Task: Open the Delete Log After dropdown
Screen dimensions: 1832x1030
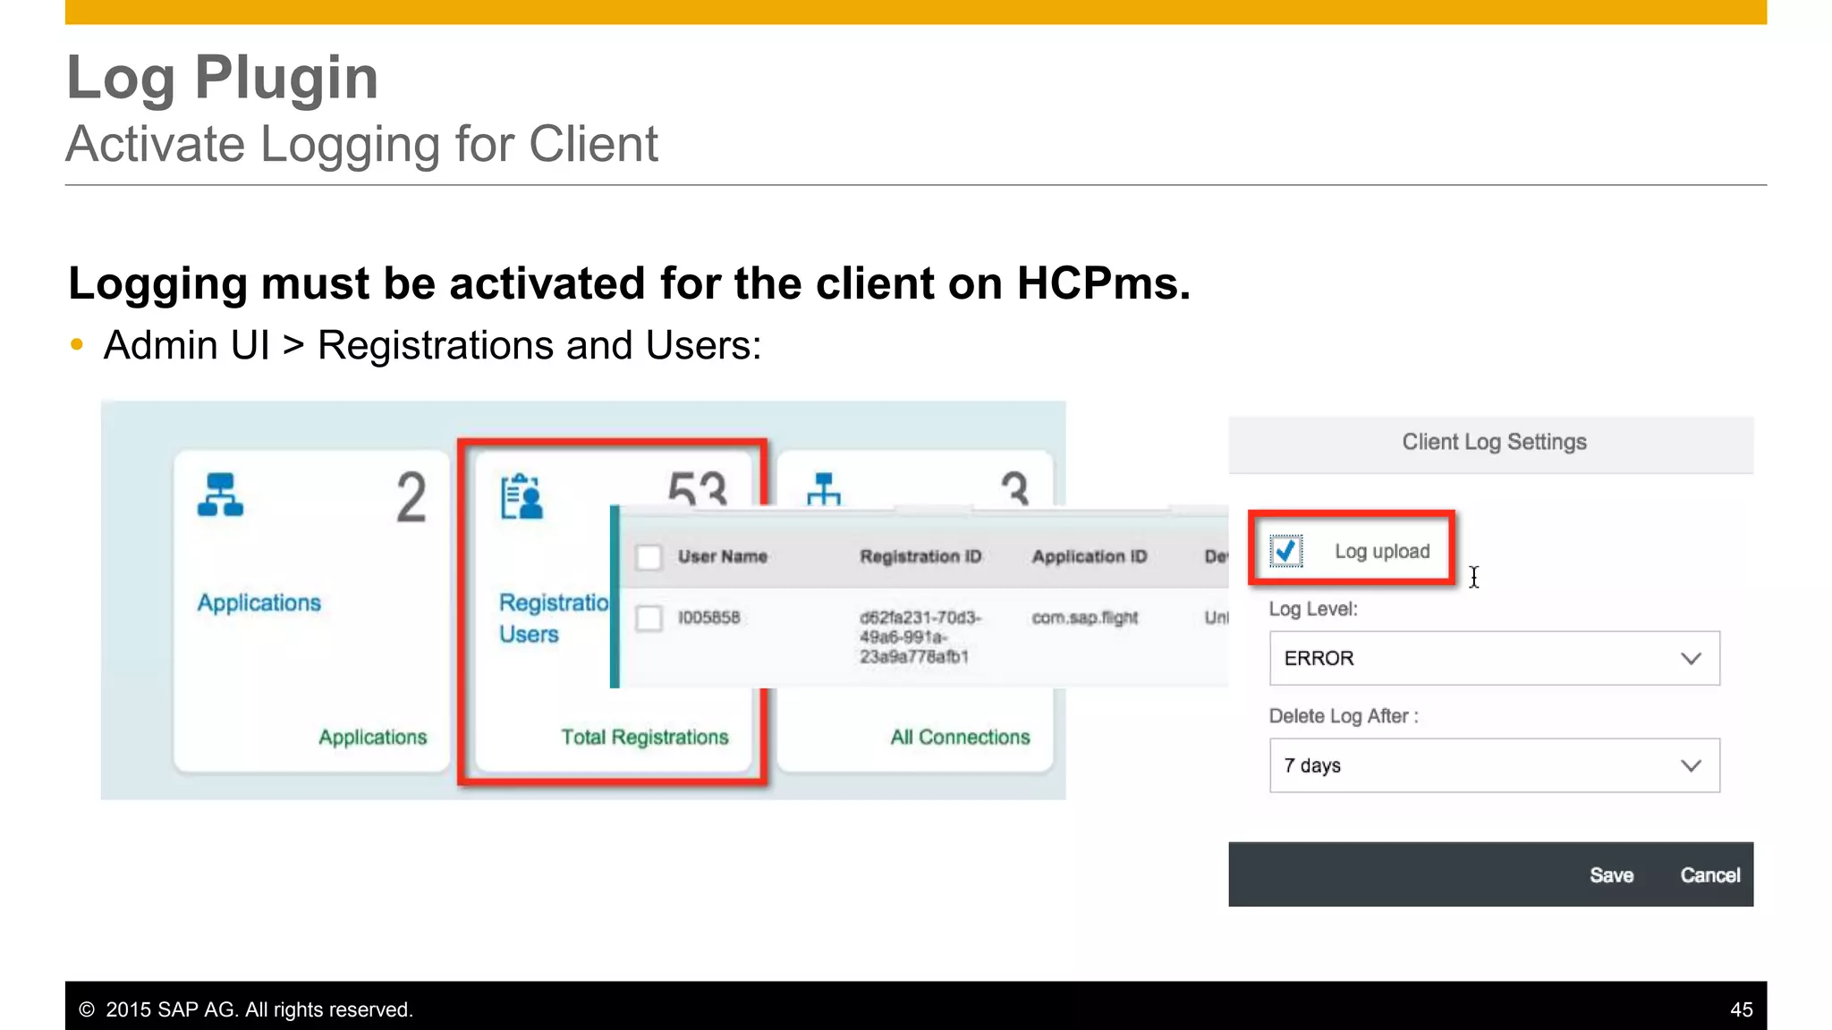Action: click(x=1494, y=765)
